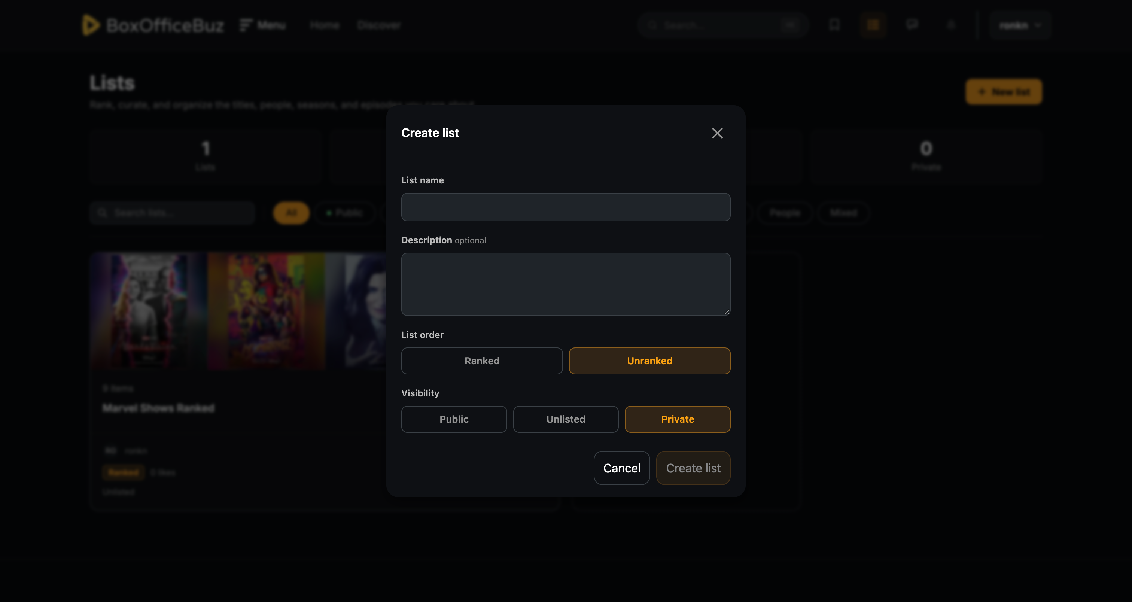The image size is (1132, 602).
Task: Click the Cancel button
Action: coord(621,468)
